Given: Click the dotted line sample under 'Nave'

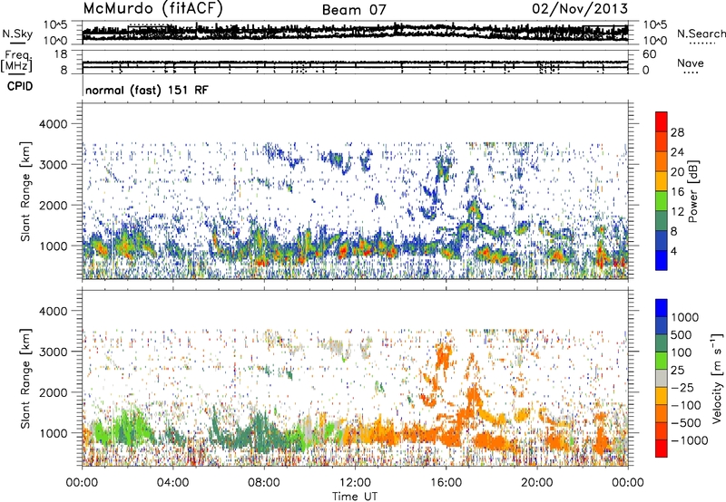Looking at the screenshot, I should (x=691, y=72).
